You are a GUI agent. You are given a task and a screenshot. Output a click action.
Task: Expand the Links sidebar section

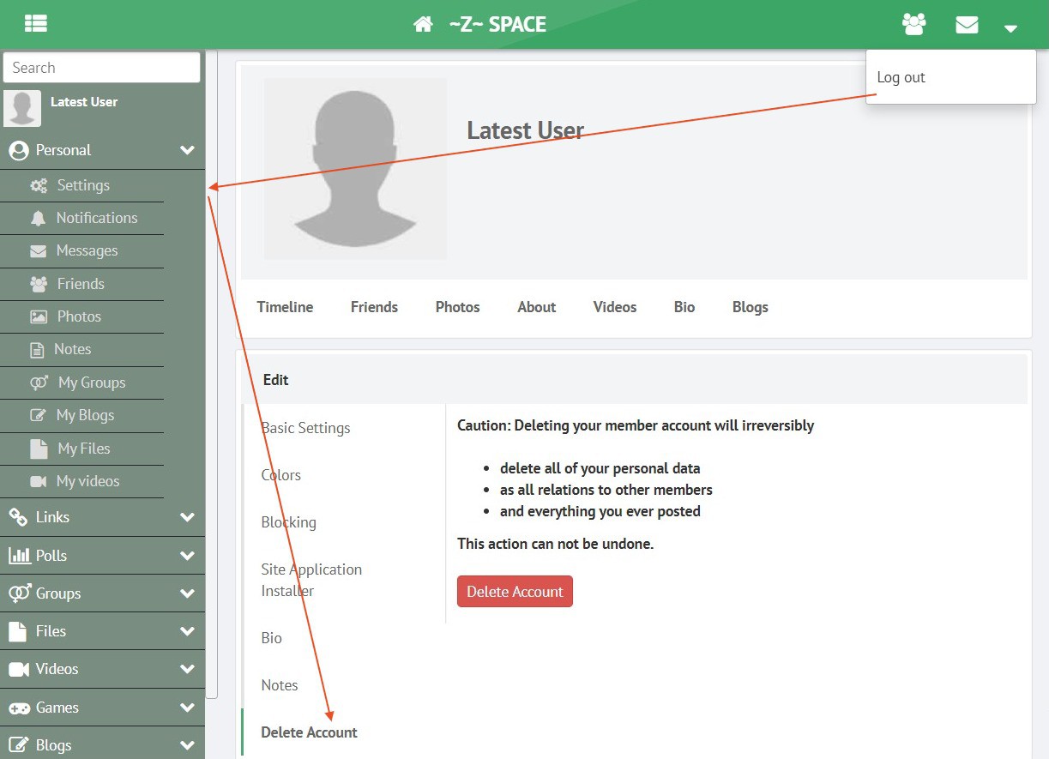(187, 517)
